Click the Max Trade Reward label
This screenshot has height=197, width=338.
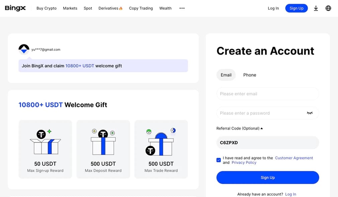pos(161,171)
